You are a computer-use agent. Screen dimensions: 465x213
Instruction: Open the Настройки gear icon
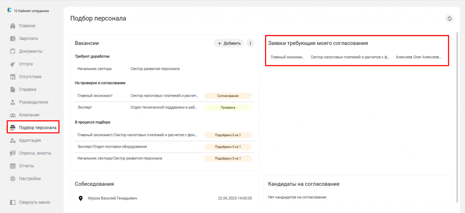point(13,178)
